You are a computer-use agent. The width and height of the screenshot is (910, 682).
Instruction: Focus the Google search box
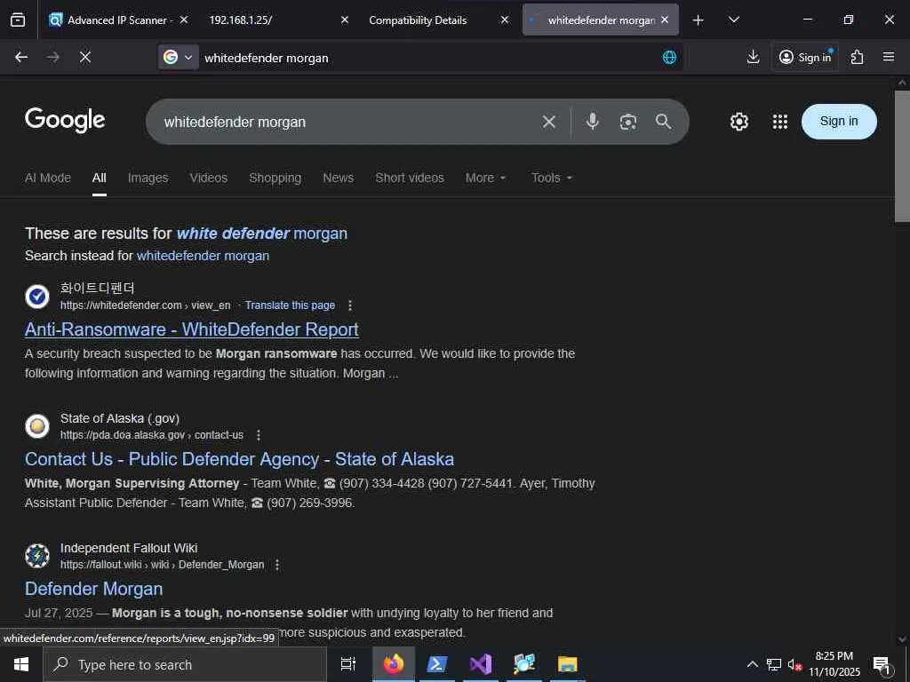348,122
